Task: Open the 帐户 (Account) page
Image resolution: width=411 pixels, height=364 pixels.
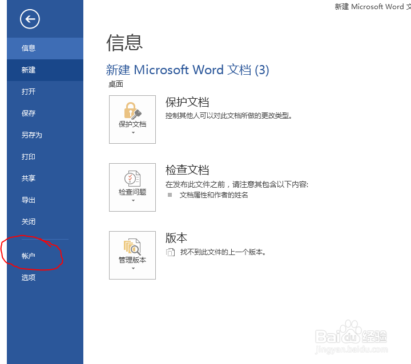Action: coord(45,256)
